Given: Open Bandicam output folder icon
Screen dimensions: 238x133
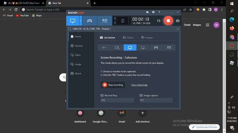Looking at the screenshot, I should click(x=147, y=12).
